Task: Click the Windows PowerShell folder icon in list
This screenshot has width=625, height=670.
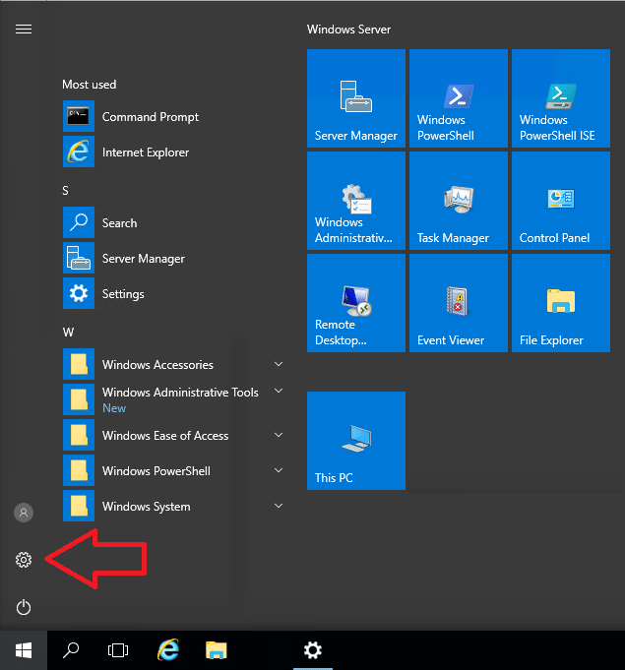Action: (79, 470)
